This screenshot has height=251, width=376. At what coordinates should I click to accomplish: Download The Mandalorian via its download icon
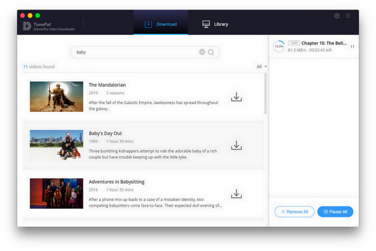tap(236, 97)
